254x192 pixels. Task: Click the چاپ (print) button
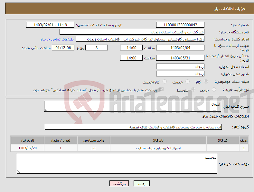141,183
